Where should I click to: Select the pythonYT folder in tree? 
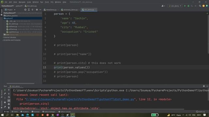tap(9, 18)
